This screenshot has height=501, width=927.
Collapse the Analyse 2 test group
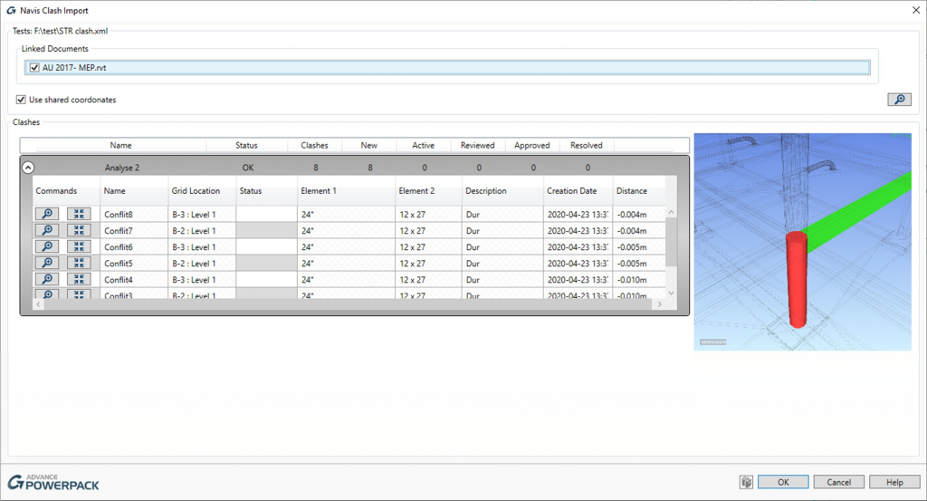[28, 168]
